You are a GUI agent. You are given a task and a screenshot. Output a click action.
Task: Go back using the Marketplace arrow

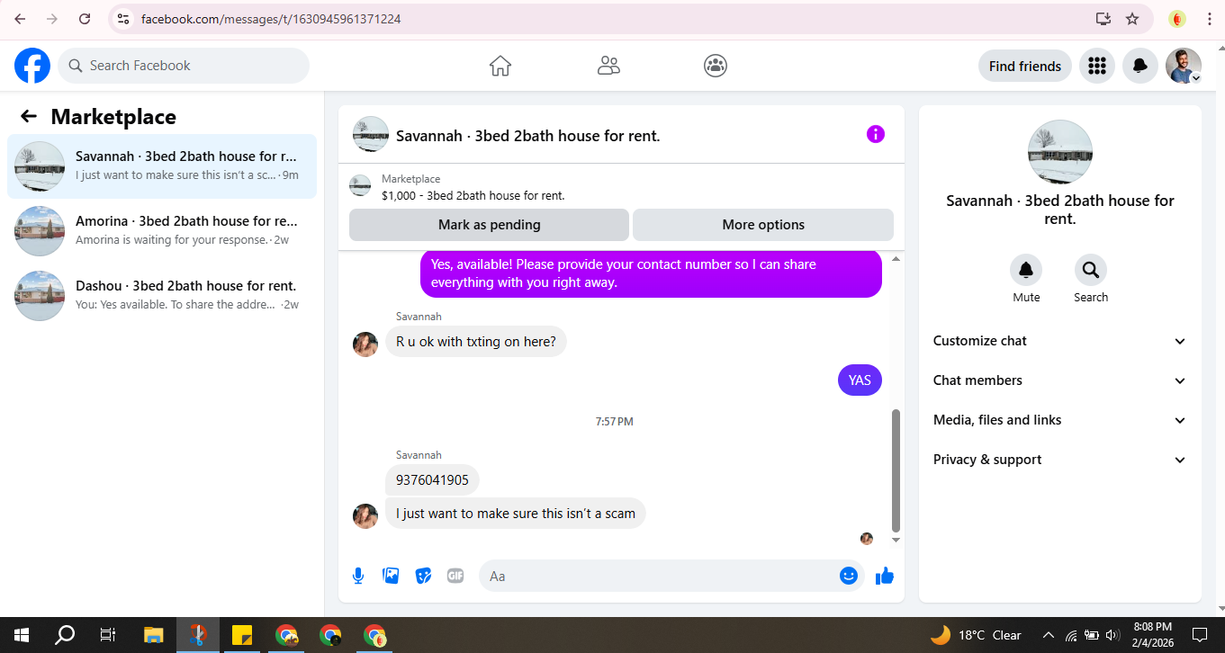(29, 116)
